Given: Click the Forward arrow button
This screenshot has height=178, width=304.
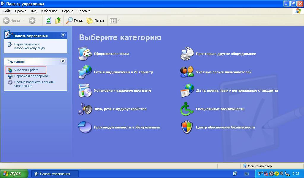Looking at the screenshot, I should (32, 20).
